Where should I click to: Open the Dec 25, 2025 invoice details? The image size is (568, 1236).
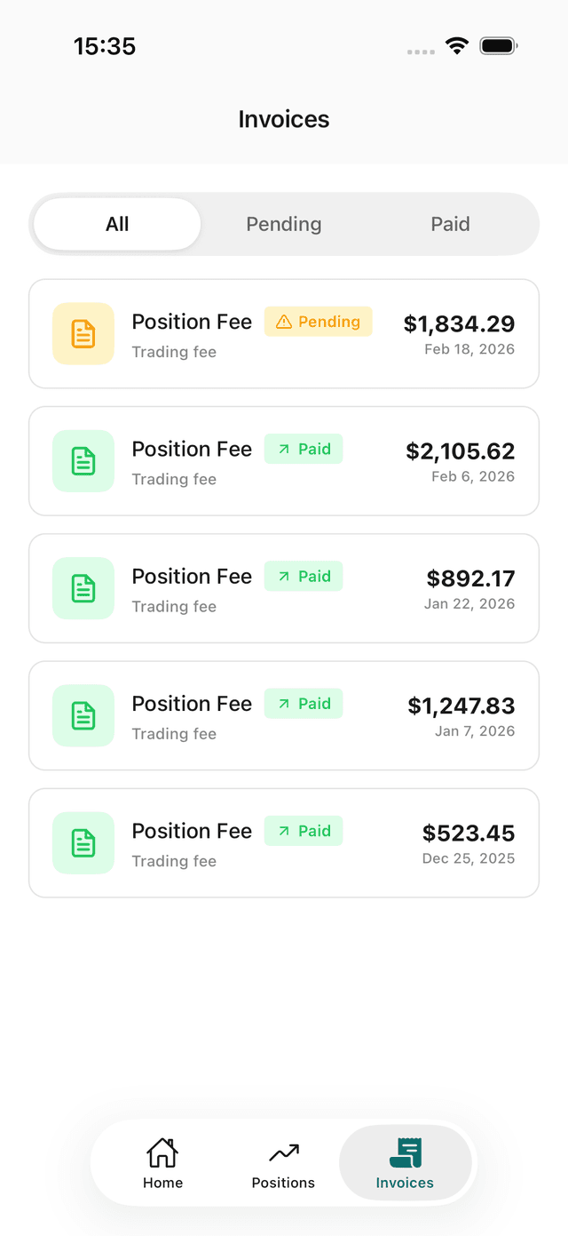[283, 842]
